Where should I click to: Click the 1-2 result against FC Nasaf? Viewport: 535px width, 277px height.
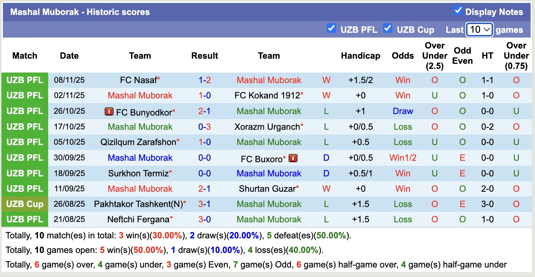[x=205, y=80]
